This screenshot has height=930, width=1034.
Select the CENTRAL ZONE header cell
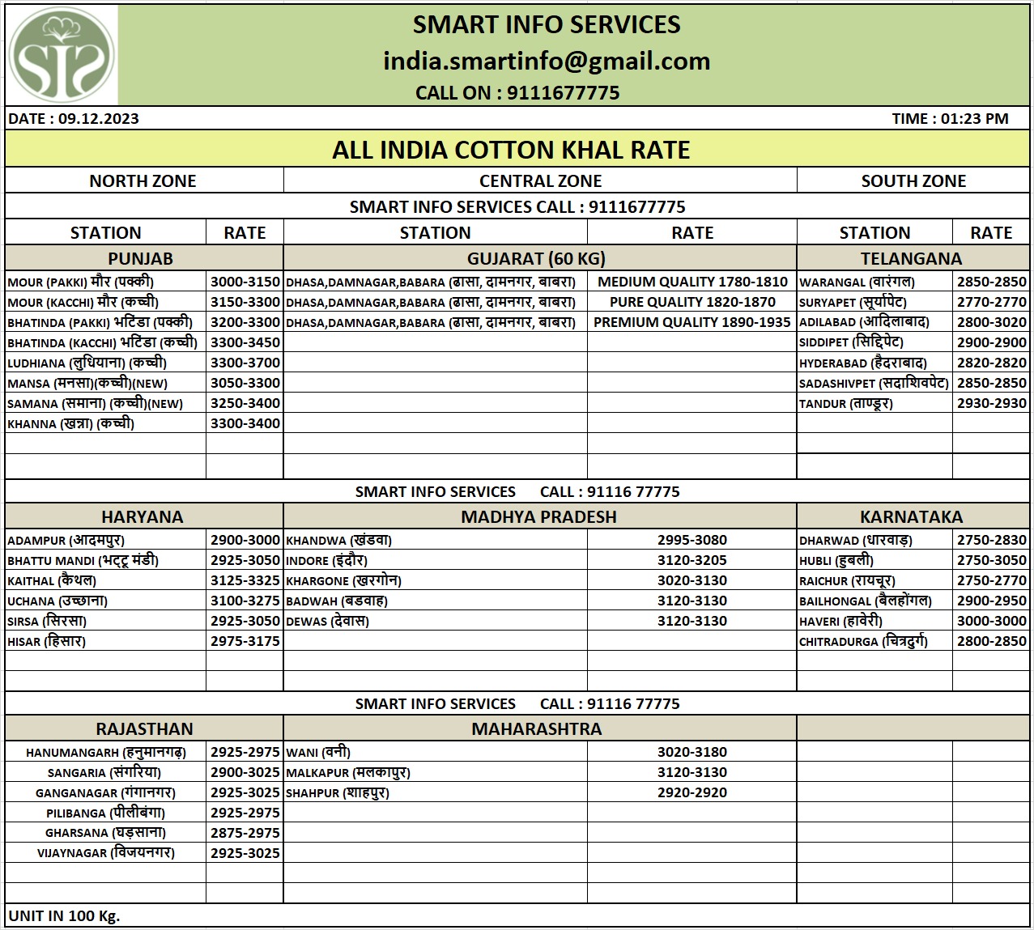click(540, 181)
